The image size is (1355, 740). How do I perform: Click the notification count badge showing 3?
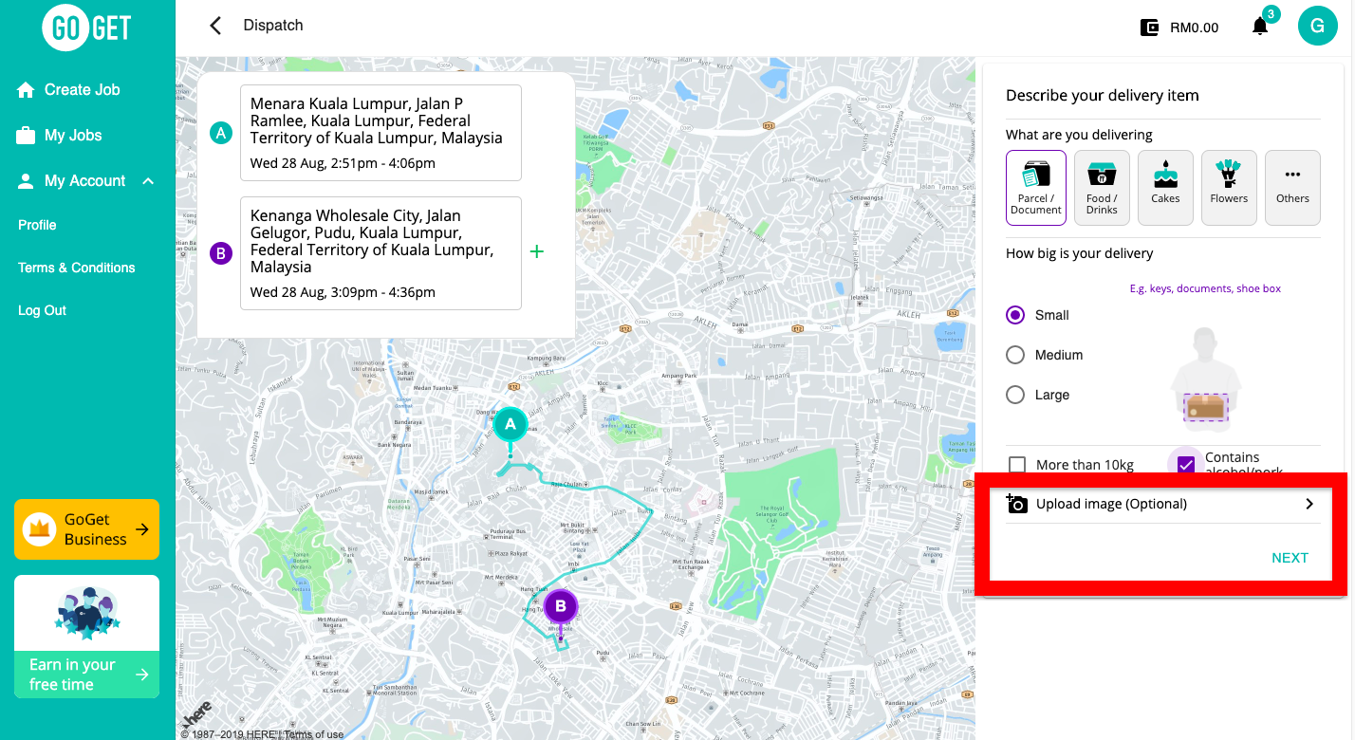pyautogui.click(x=1271, y=14)
